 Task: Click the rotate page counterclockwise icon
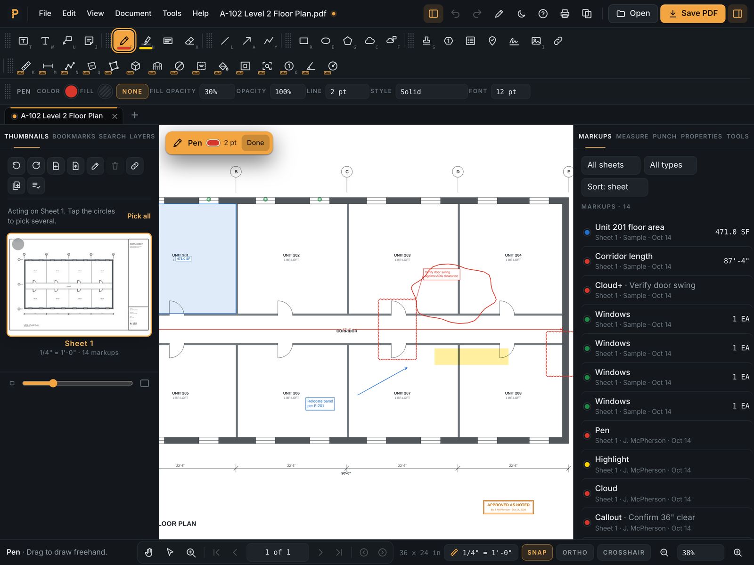[16, 166]
